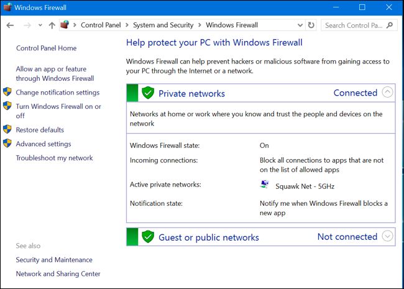
Task: Select System and Security in breadcrumb
Action: (x=163, y=25)
